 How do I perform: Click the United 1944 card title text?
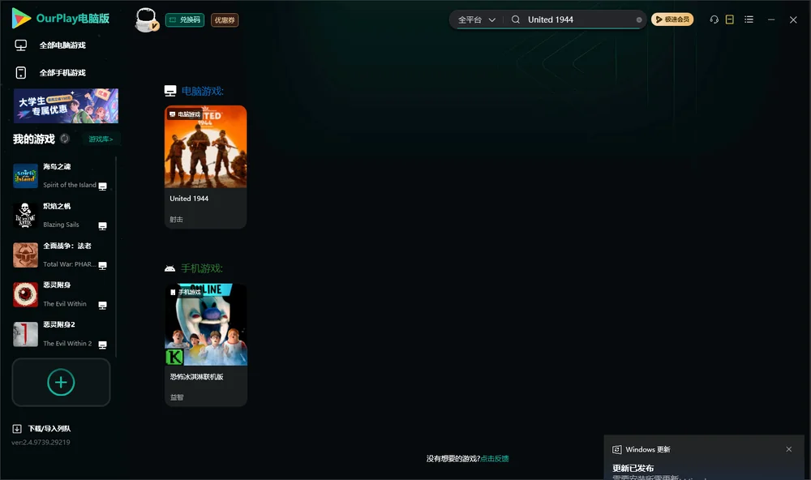(x=189, y=199)
